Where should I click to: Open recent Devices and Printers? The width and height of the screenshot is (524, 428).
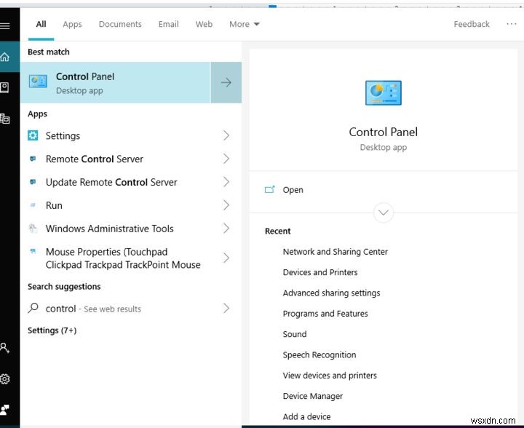point(319,272)
